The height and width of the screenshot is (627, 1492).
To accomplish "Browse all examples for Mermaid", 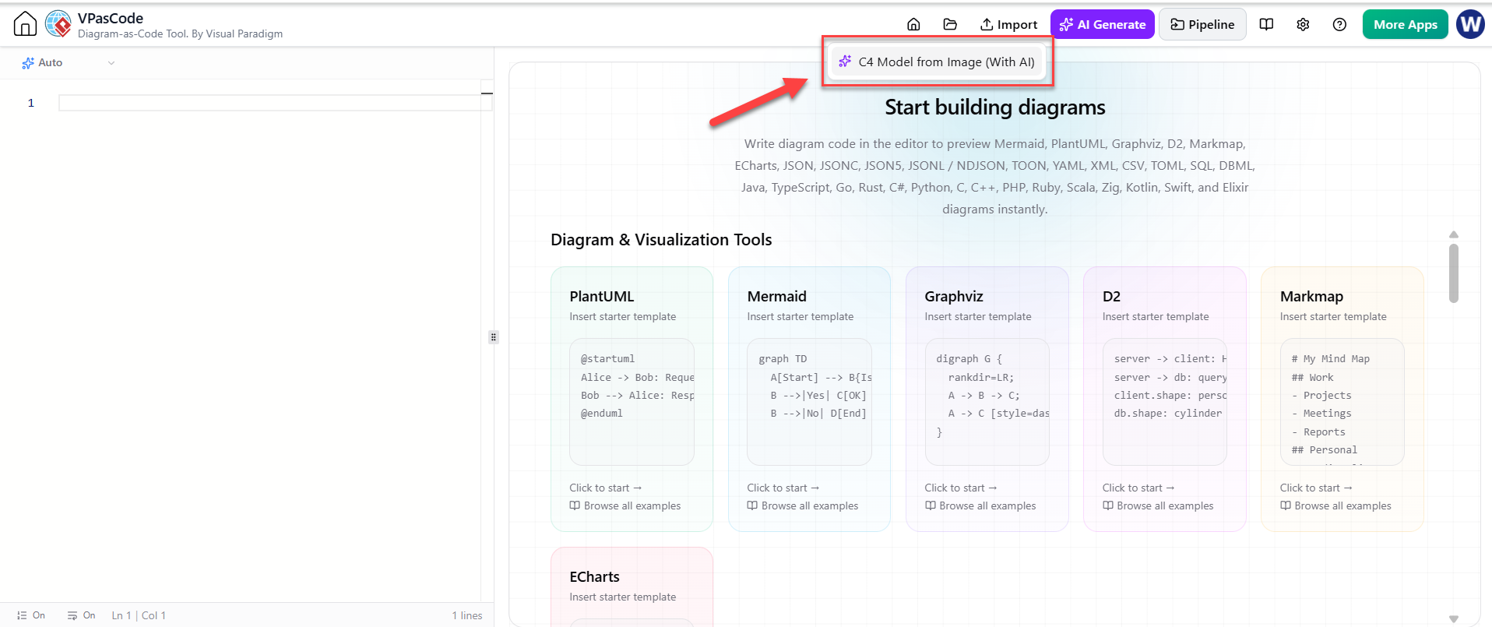I will [802, 505].
